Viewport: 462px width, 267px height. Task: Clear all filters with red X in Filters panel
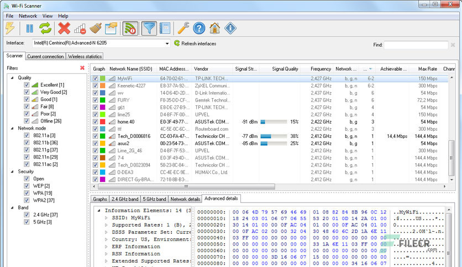(x=82, y=68)
